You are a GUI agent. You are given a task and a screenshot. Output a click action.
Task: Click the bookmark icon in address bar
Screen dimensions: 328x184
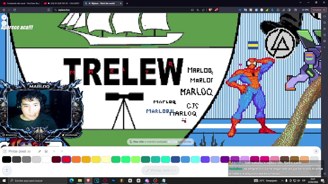pos(48,10)
